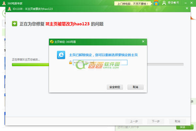
Task: Click the green repair progress bar
Action: pos(98,65)
